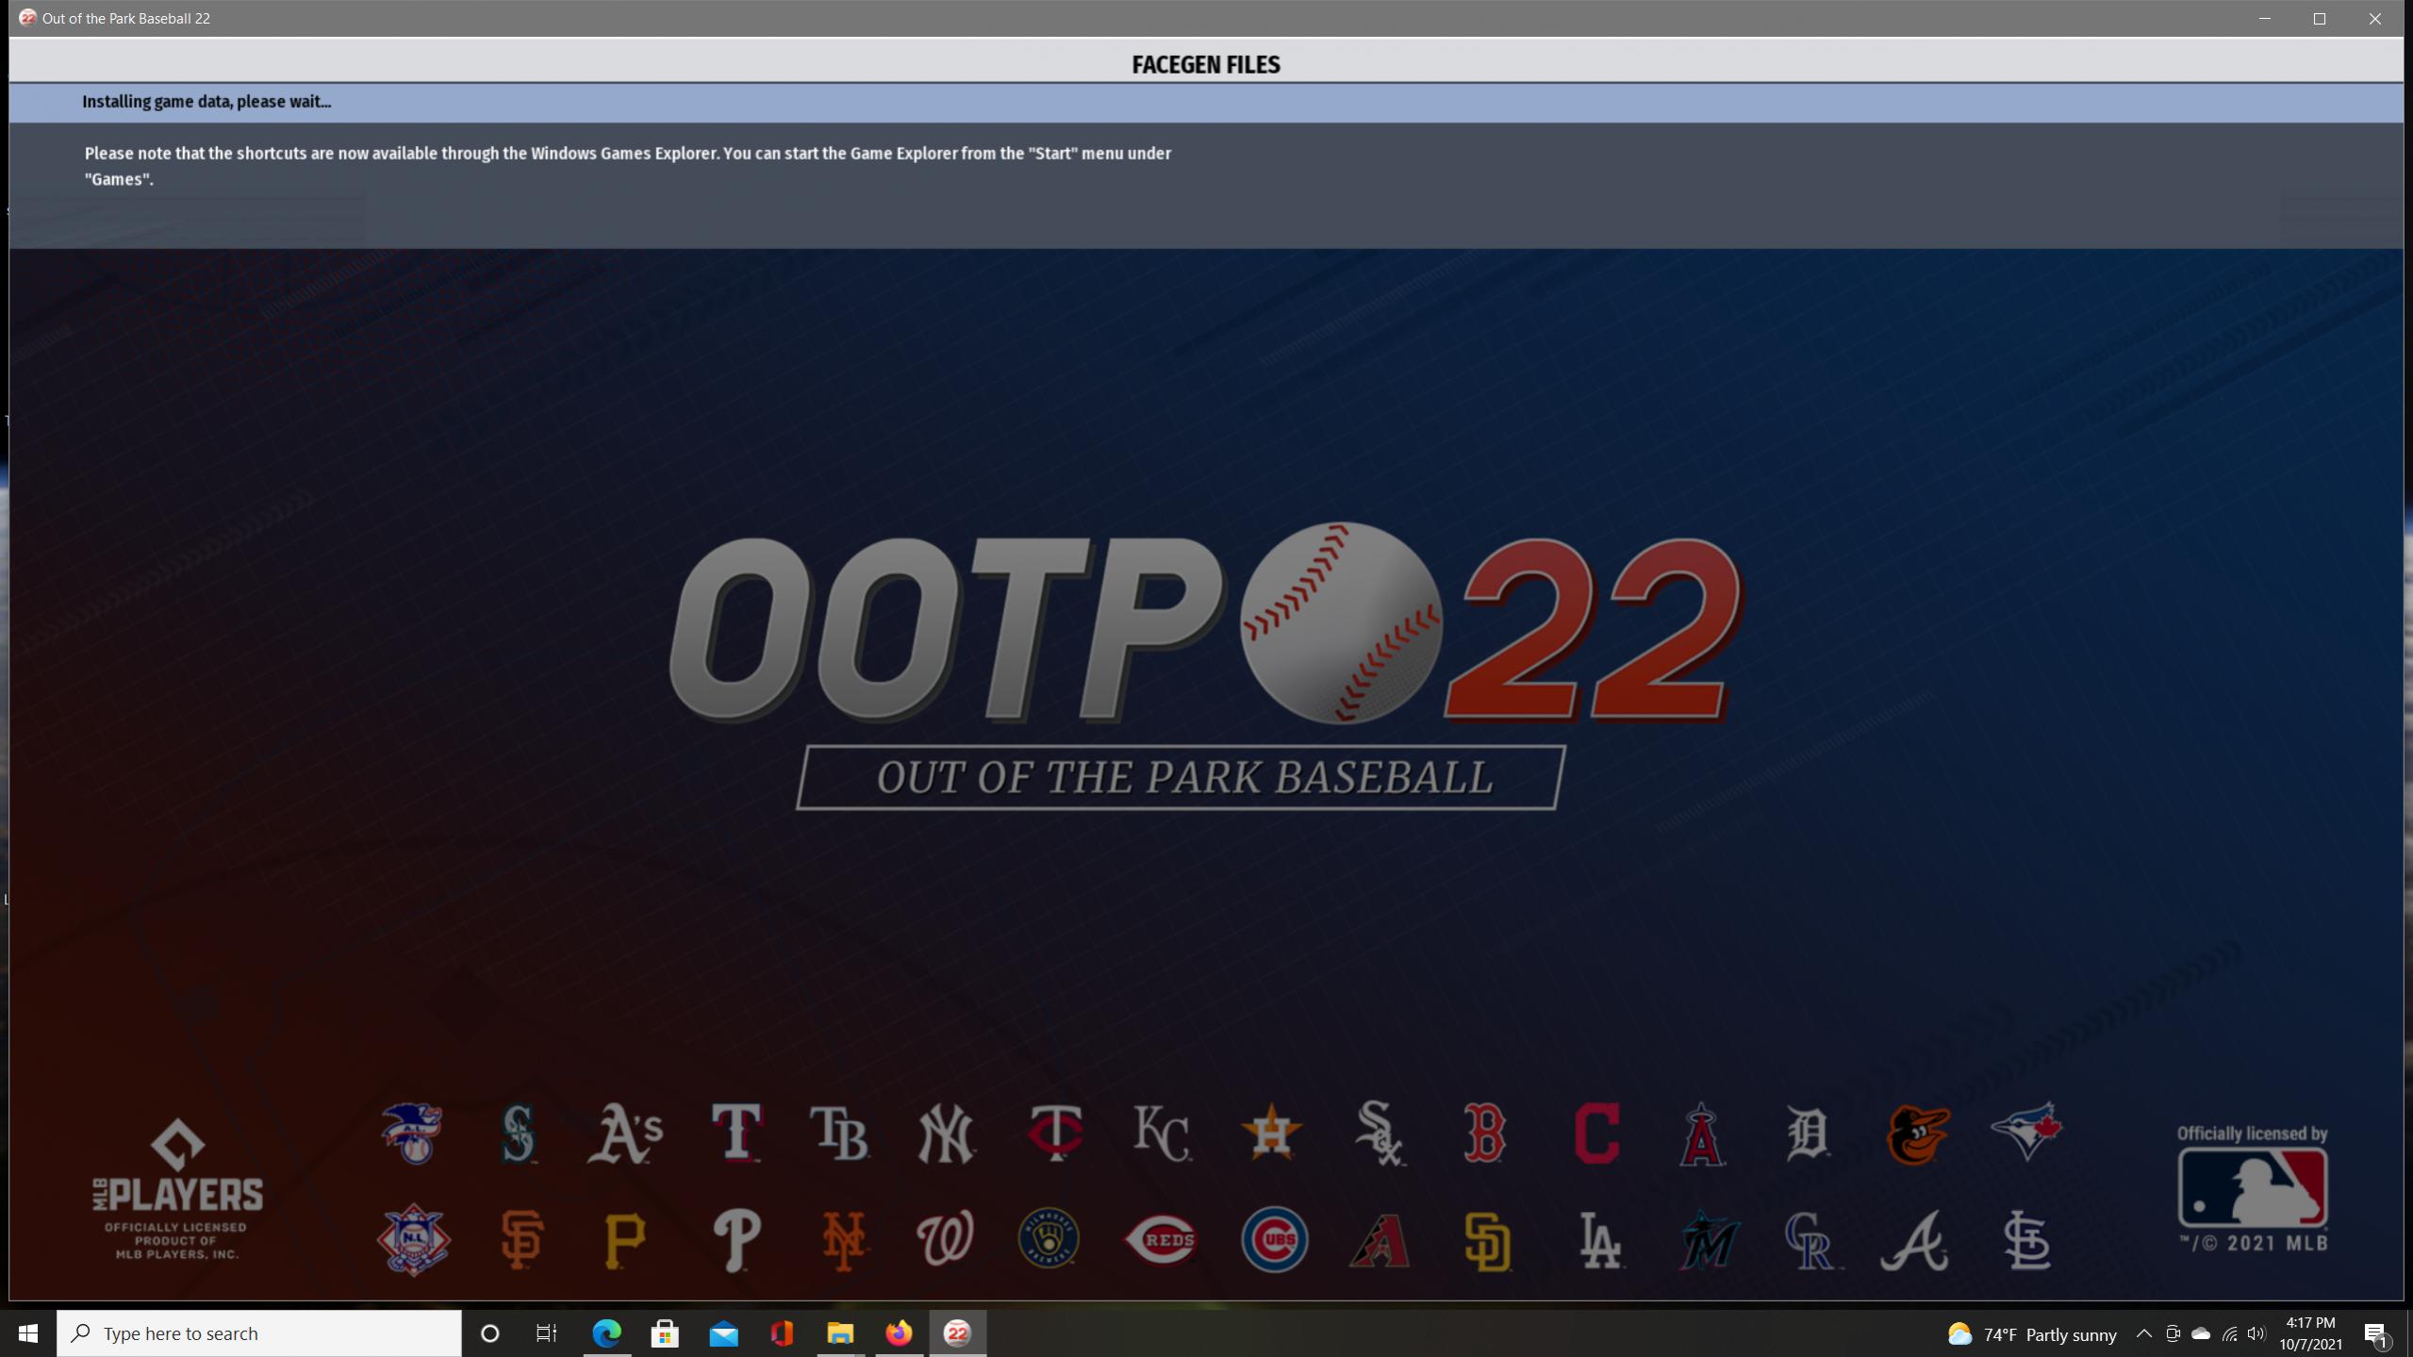The width and height of the screenshot is (2413, 1357).
Task: Click the San Diego Padres logo
Action: coord(1487,1241)
